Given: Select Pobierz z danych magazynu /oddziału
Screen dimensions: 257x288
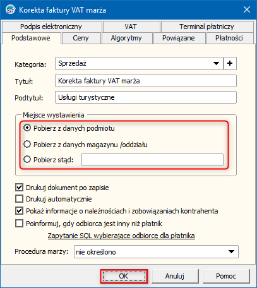Looking at the screenshot, I should 27,145.
